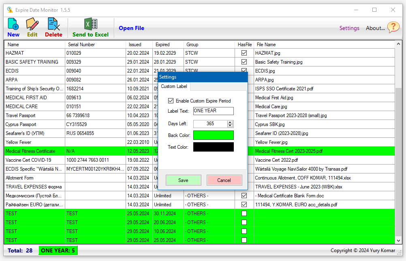Click serial number CY315529 cell
Viewport: 406px width, 261px height.
click(x=95, y=124)
